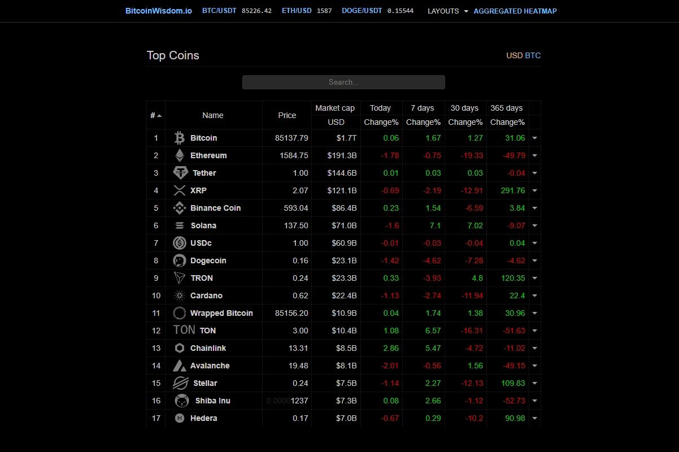679x452 pixels.
Task: Expand the Cardano row dropdown arrow
Action: pos(534,295)
